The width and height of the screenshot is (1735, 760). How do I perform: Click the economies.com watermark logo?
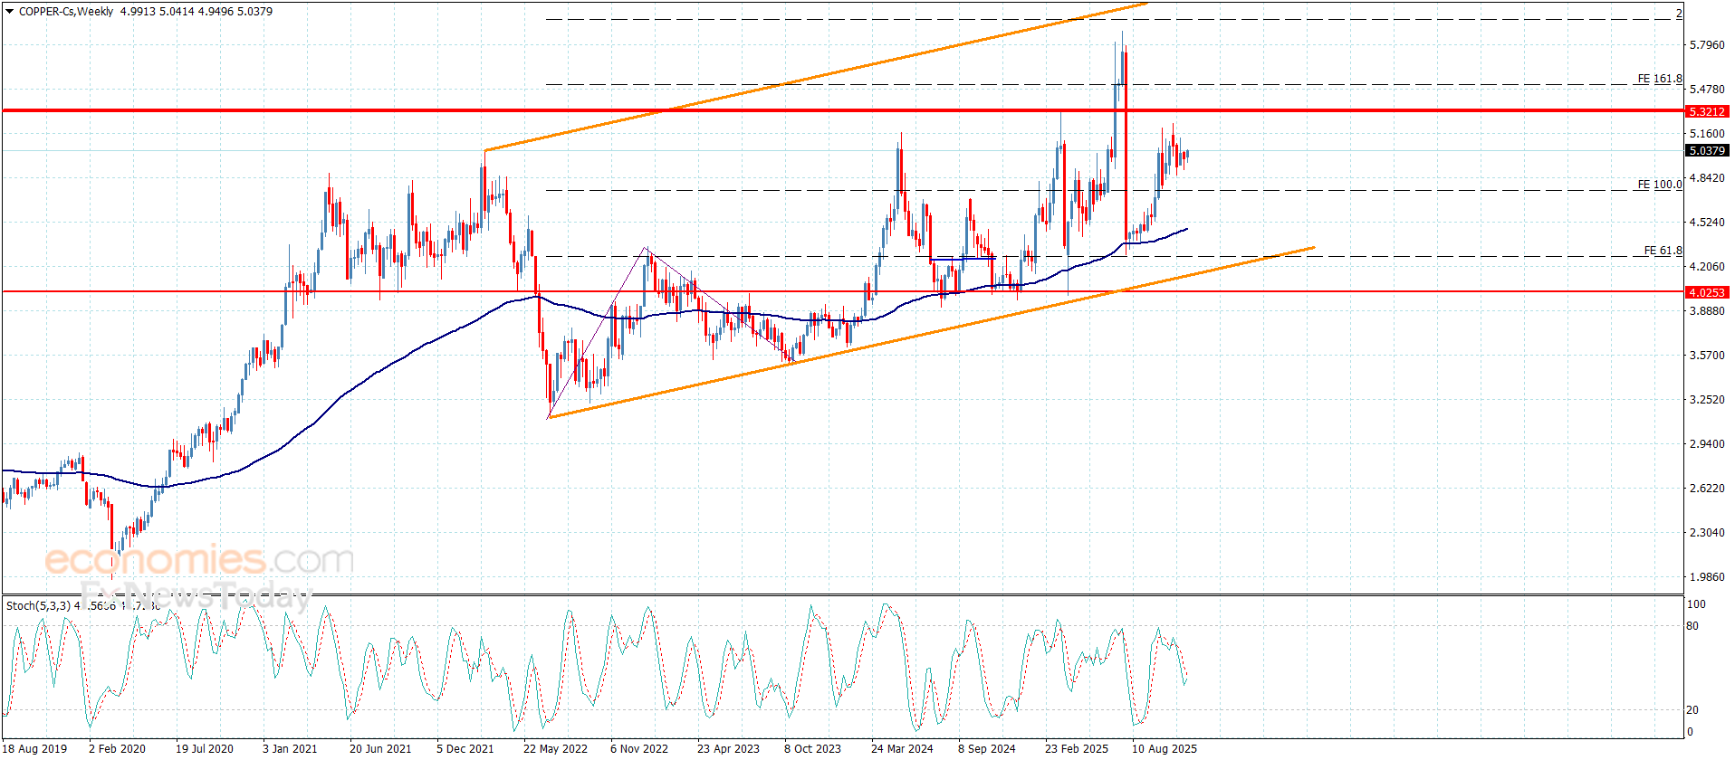click(x=199, y=560)
